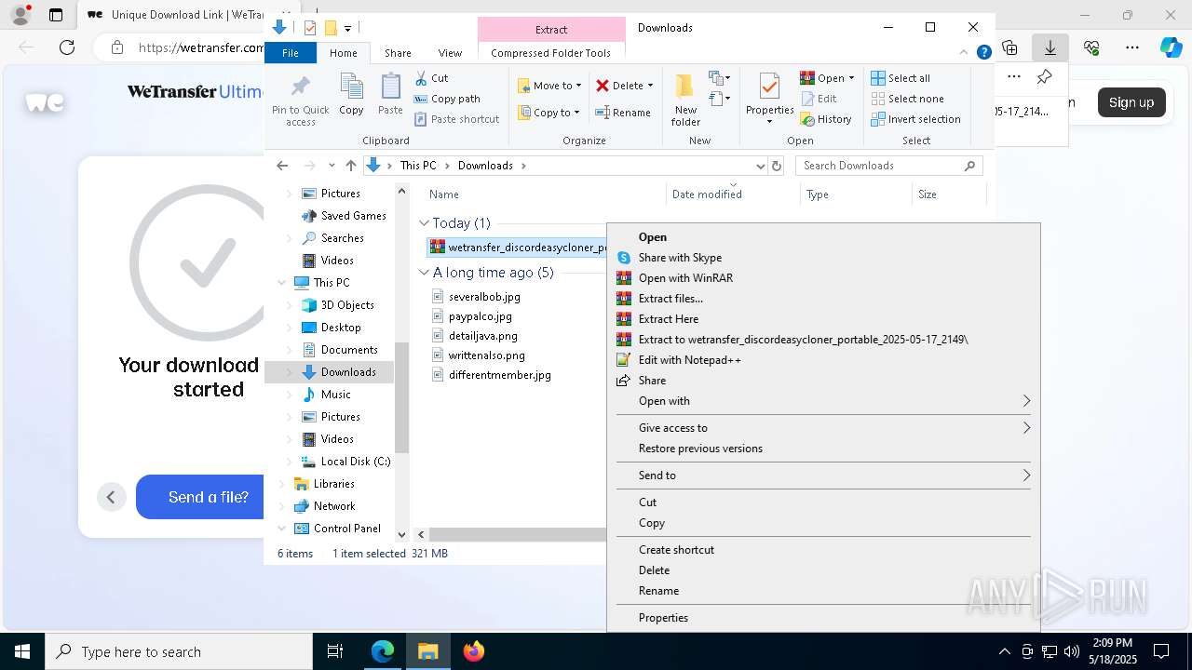Click the Sign up button on WeTransfer
The height and width of the screenshot is (670, 1192).
[x=1131, y=102]
